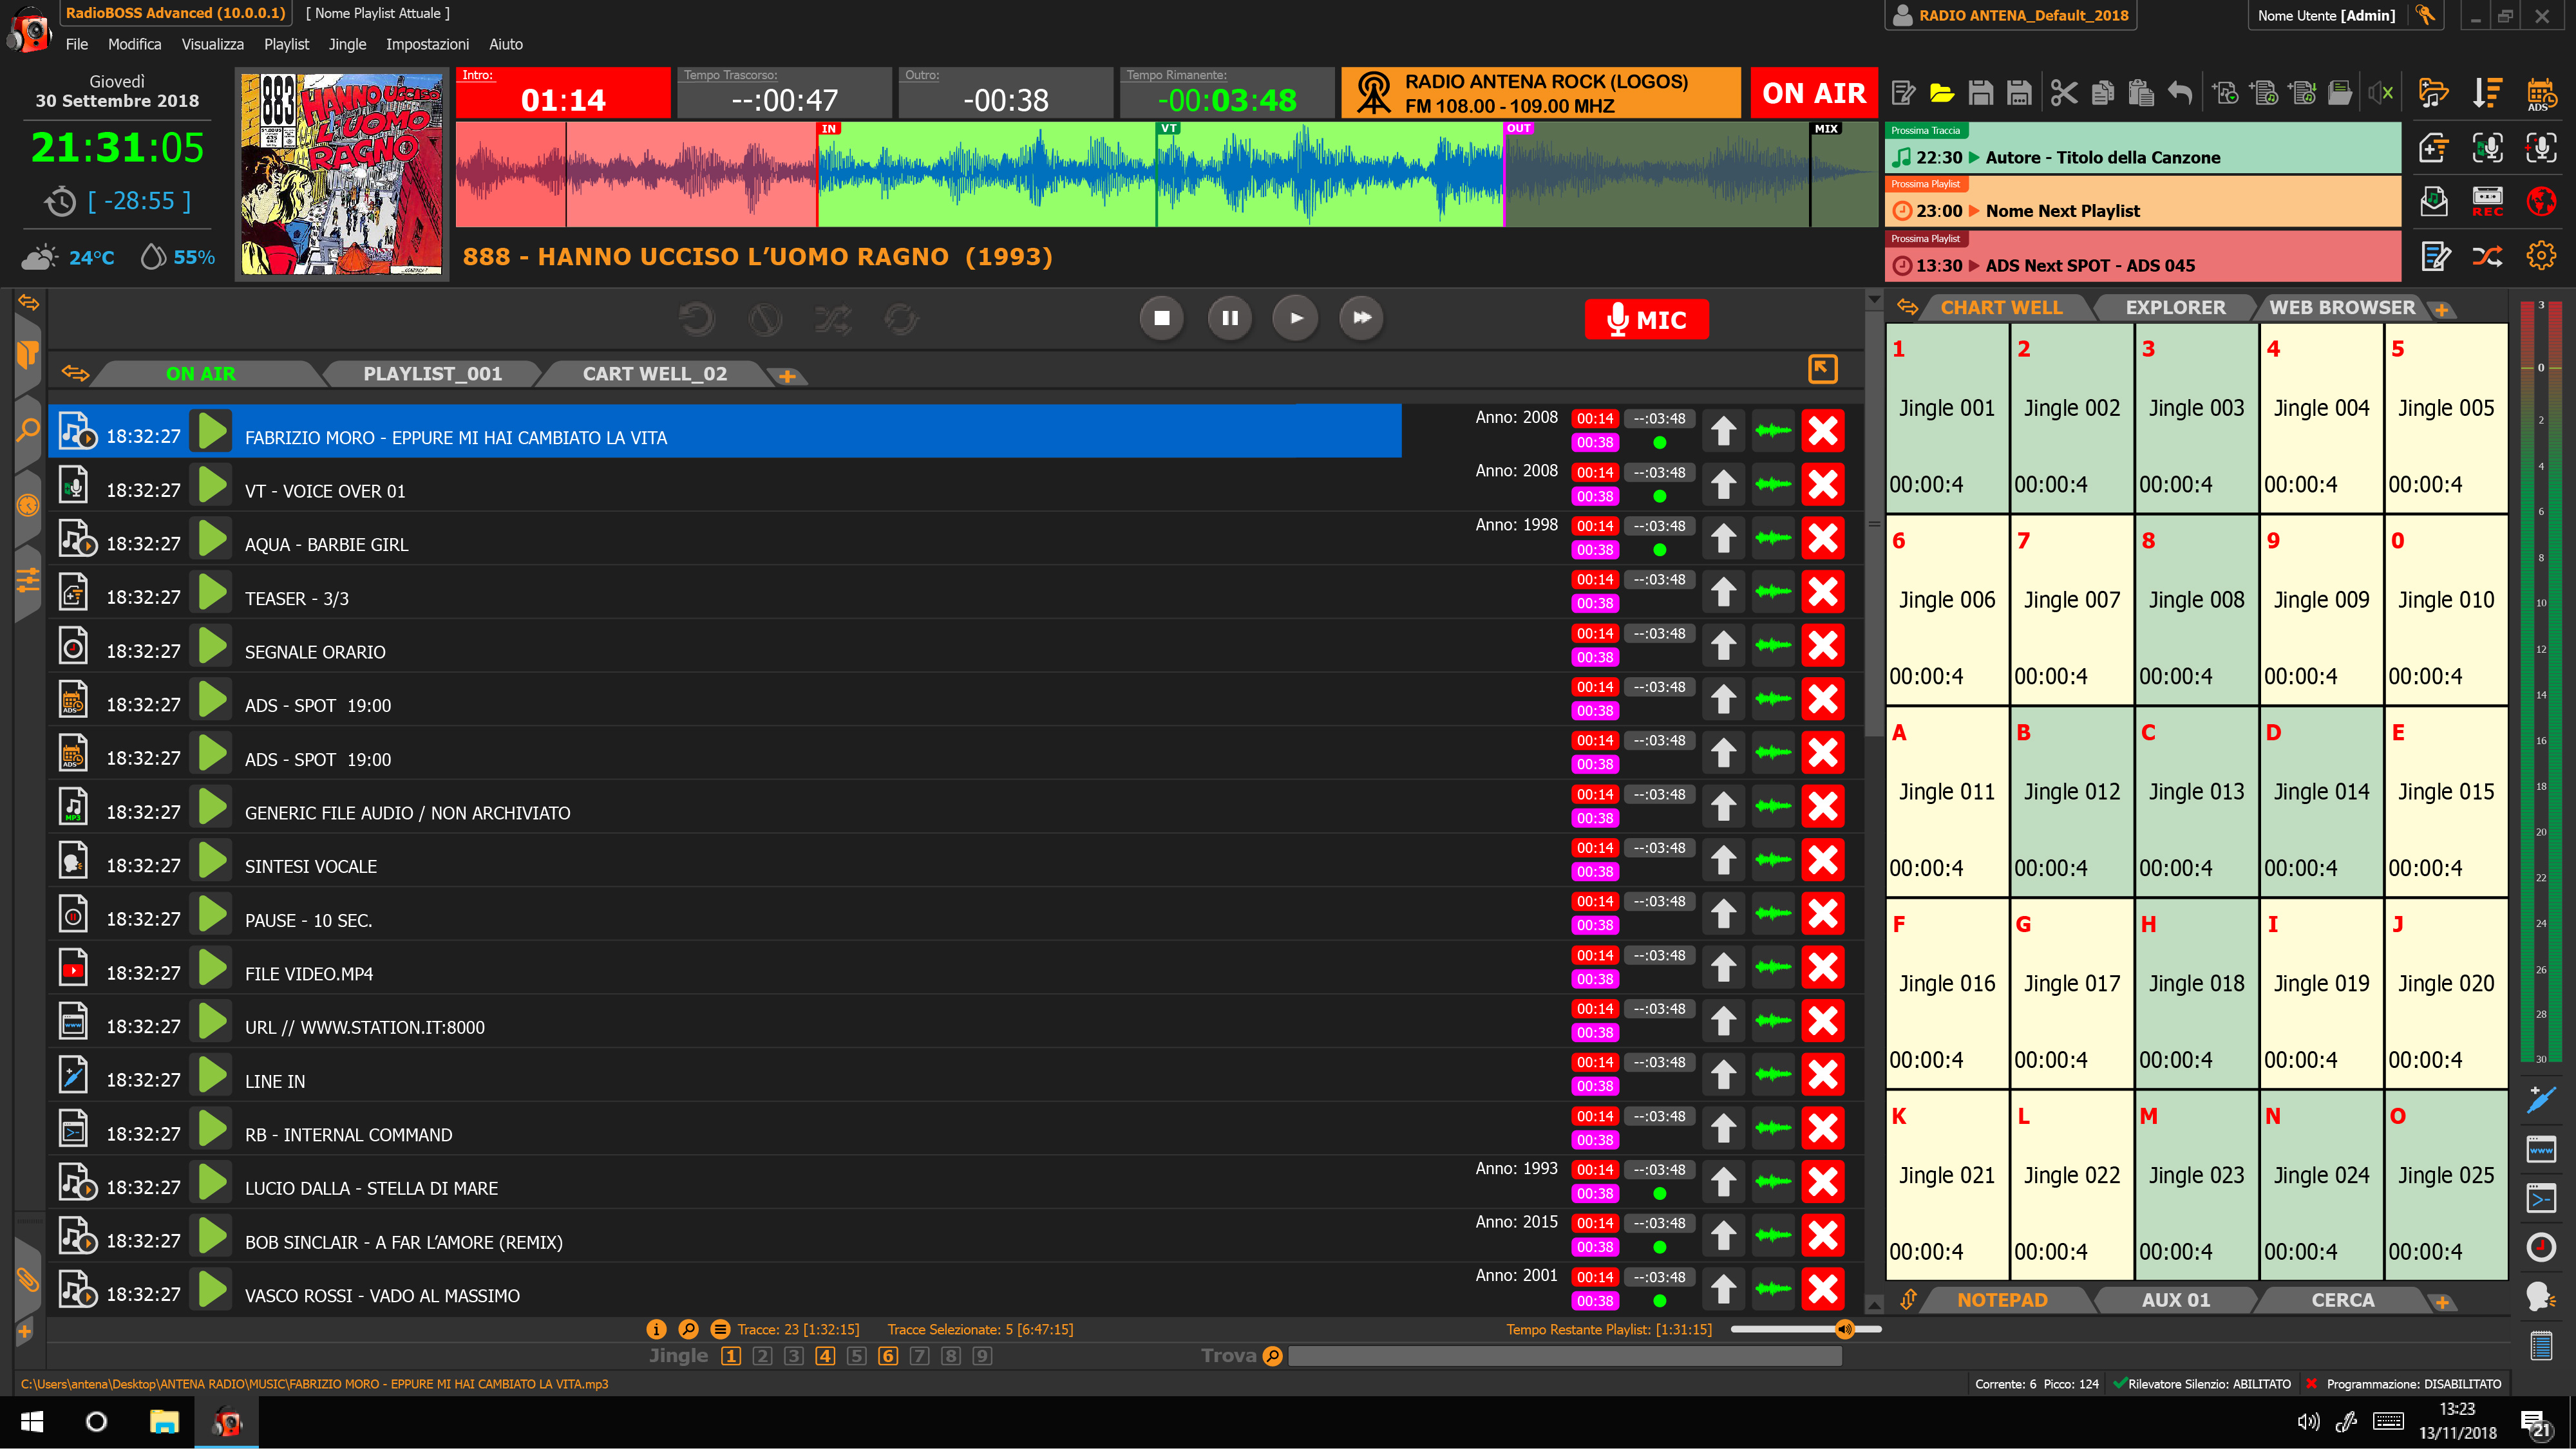The width and height of the screenshot is (2576, 1449).
Task: Click the new playlist edit icon
Action: [1904, 93]
